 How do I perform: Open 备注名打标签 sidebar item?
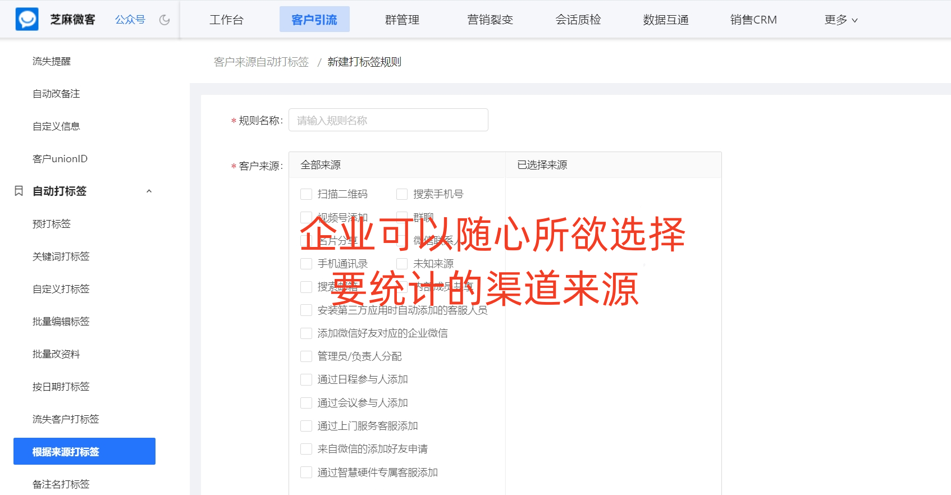(x=61, y=484)
